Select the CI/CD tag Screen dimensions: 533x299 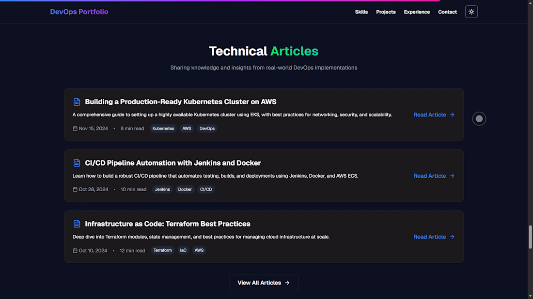(x=205, y=189)
